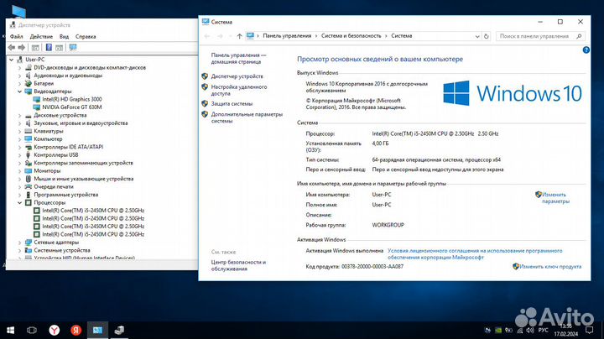Screen dimensions: 604x339
Task: Select Аудиовходы и аудиовыходы tree item
Action: [68, 76]
